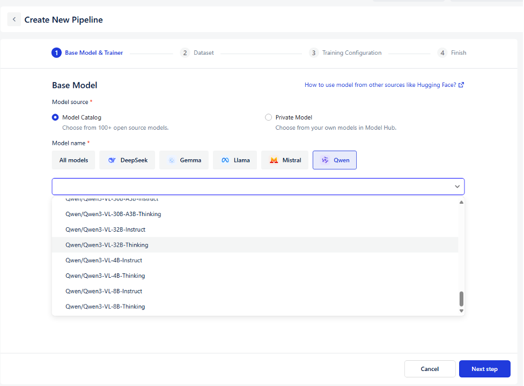Click the external link icon after Hugging Face
Image resolution: width=524 pixels, height=386 pixels.
coord(461,85)
